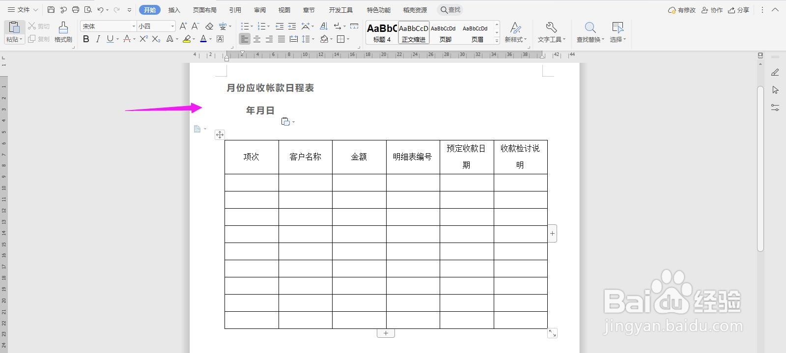Click the Save document icon
786x353 pixels.
pyautogui.click(x=51, y=10)
